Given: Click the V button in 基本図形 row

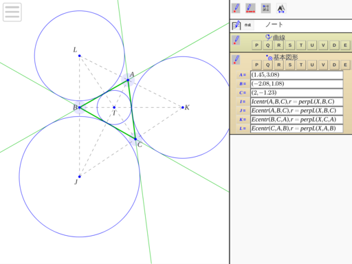Looking at the screenshot, I should pyautogui.click(x=323, y=65).
